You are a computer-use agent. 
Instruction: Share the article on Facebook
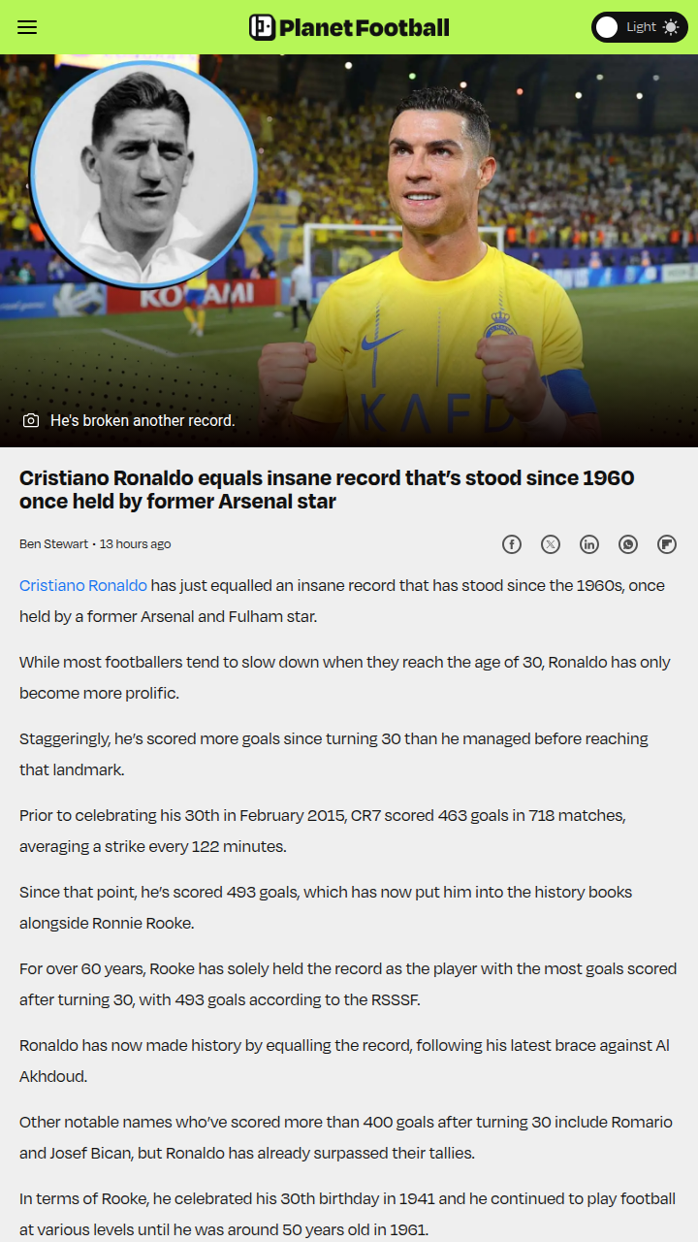[x=512, y=544]
